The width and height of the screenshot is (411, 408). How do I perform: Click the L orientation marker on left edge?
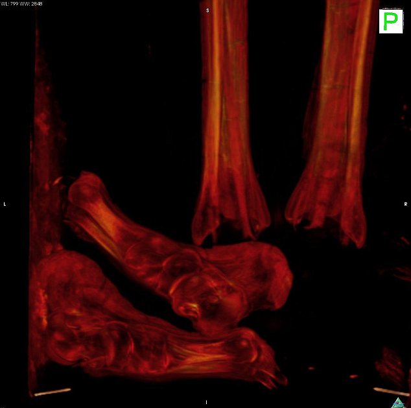tap(5, 204)
